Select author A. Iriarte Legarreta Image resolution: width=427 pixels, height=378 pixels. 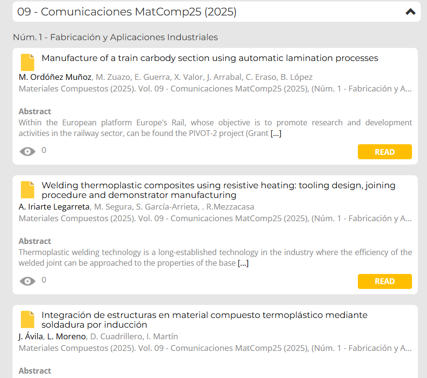[x=54, y=207]
